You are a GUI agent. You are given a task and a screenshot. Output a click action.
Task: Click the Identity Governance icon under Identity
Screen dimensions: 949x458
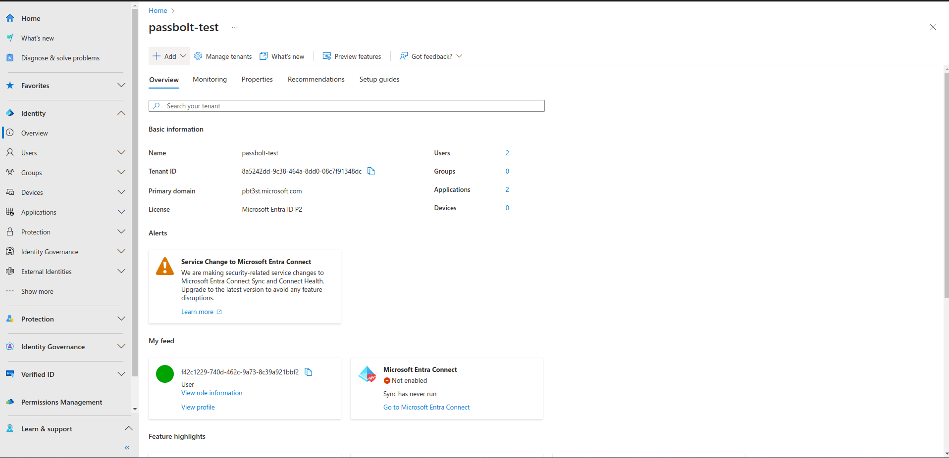(10, 252)
